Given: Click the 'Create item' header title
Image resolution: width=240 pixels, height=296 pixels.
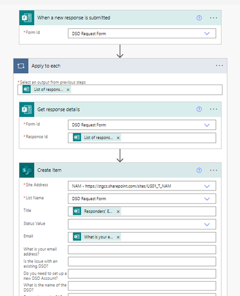Looking at the screenshot, I should click(x=49, y=170).
